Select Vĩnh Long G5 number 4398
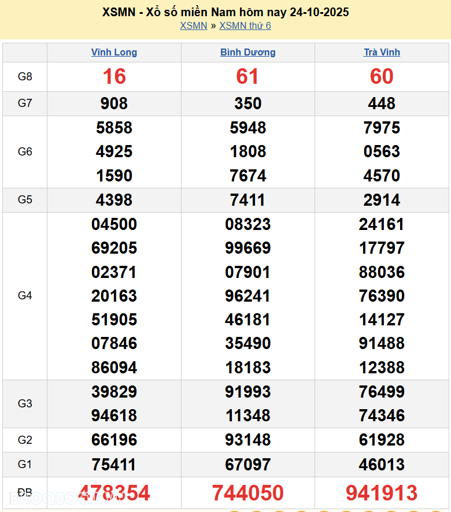 click(x=114, y=200)
